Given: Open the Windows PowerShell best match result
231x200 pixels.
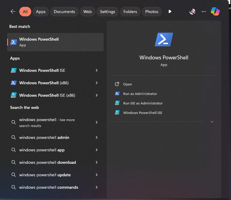Looking at the screenshot, I should point(56,42).
